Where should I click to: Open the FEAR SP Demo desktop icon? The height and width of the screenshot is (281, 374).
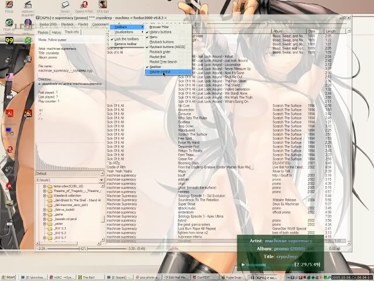click(9, 23)
